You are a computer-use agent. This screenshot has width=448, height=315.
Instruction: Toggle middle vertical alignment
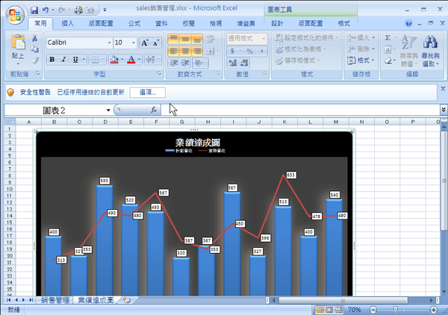(185, 39)
